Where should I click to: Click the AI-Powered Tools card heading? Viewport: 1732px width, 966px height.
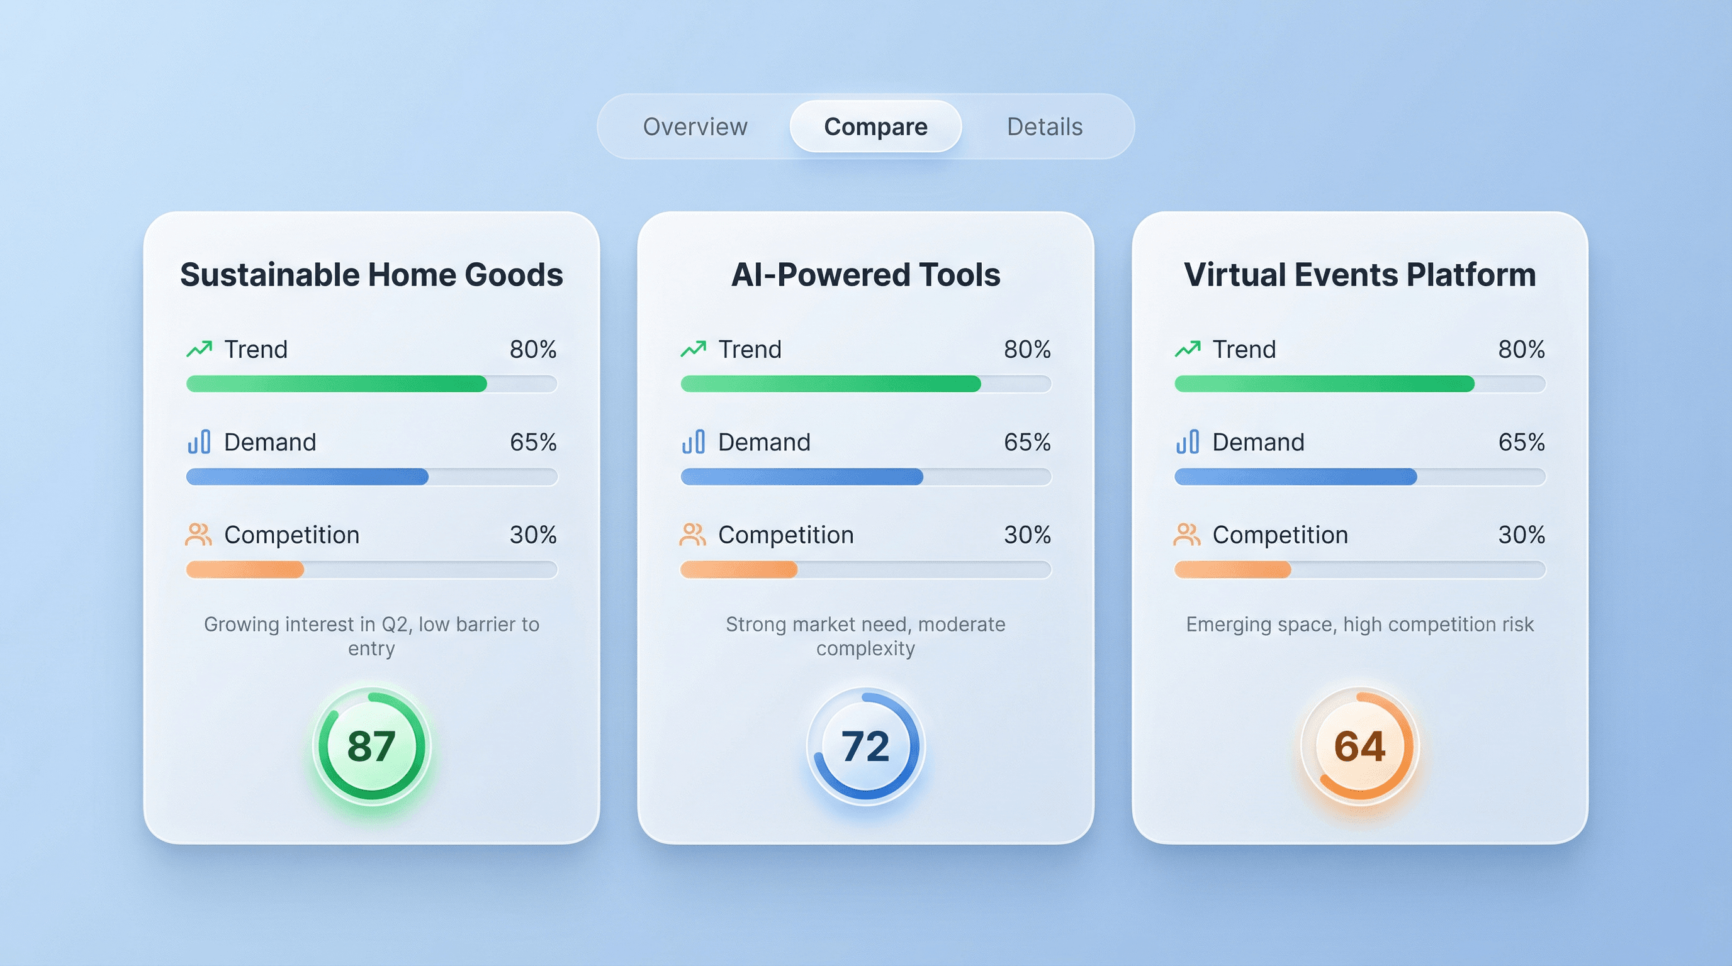[x=865, y=275]
